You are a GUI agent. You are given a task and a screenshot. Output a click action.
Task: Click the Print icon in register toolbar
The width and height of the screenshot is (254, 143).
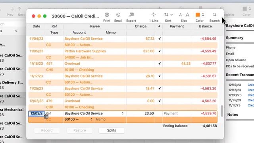click(107, 15)
